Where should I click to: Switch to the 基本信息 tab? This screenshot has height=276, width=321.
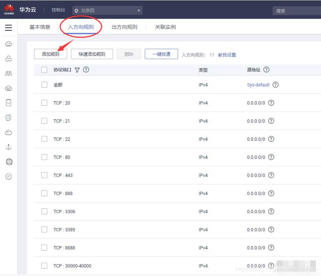click(x=40, y=27)
